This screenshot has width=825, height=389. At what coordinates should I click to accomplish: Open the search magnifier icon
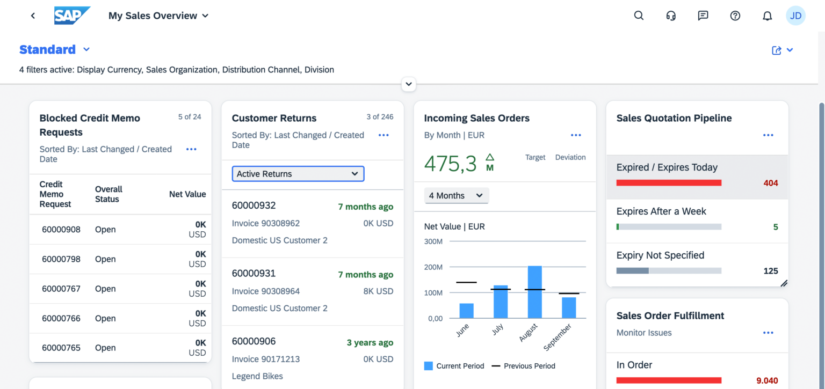point(639,16)
